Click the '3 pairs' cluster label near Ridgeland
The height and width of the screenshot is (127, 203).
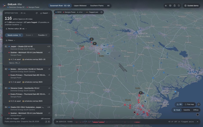pyautogui.click(x=138, y=88)
